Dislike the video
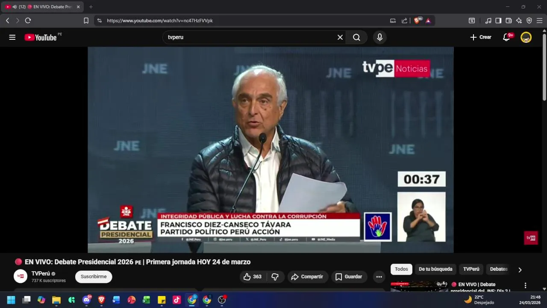Image resolution: width=547 pixels, height=308 pixels. coord(275,277)
